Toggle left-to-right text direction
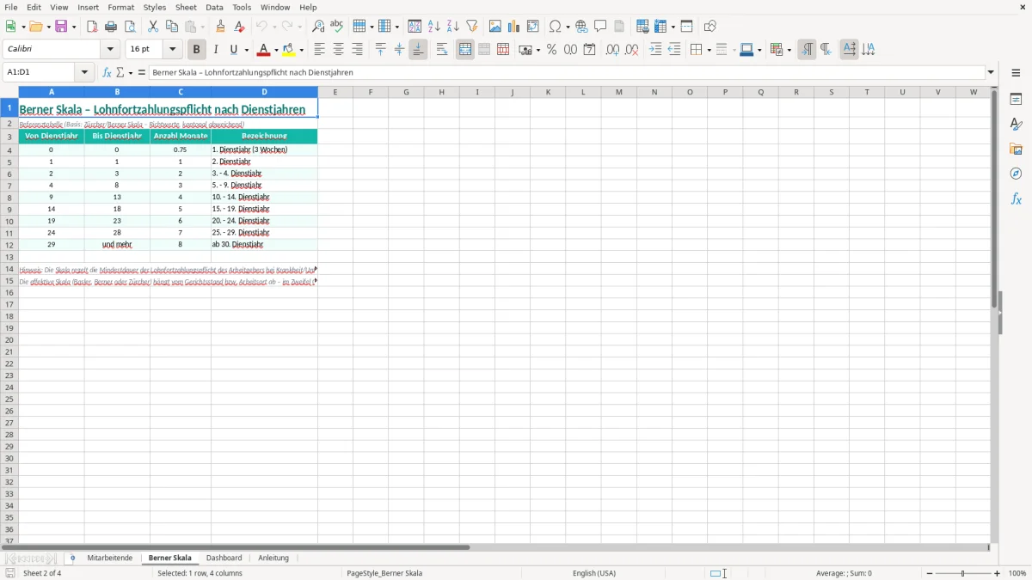Image resolution: width=1032 pixels, height=580 pixels. 807,50
